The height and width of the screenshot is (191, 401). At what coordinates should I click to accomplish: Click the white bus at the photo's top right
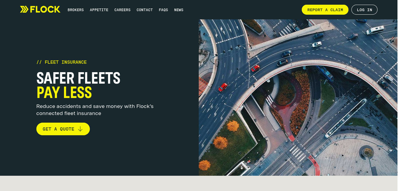click(x=375, y=30)
